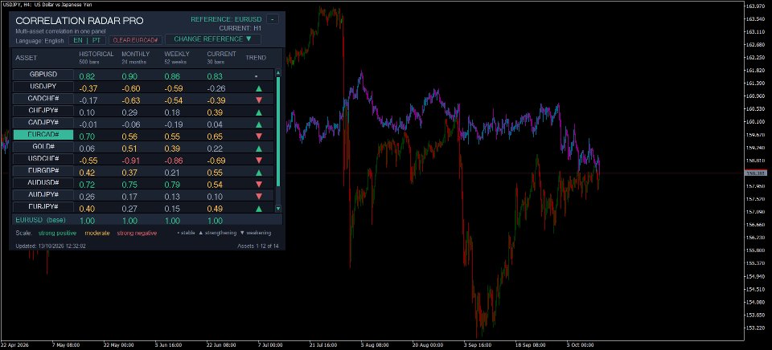This screenshot has width=772, height=350.
Task: Click GBPUSD monthly value 0.90
Action: point(130,77)
